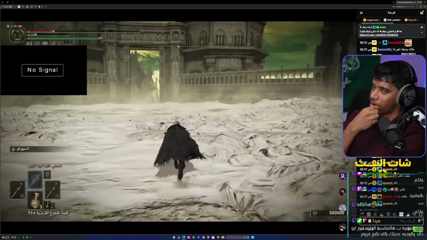Open the t.me Telegram link in pinned message

pyautogui.click(x=379, y=35)
